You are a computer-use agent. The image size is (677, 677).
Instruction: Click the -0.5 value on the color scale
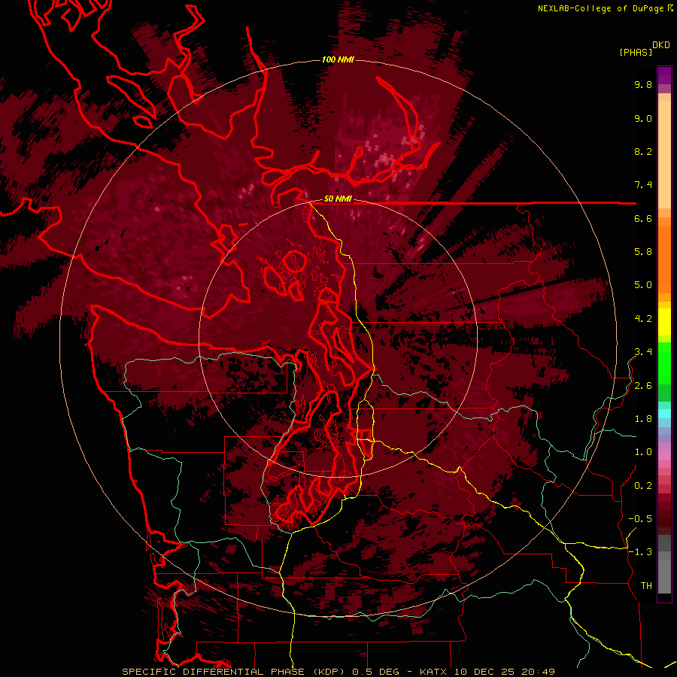640,519
